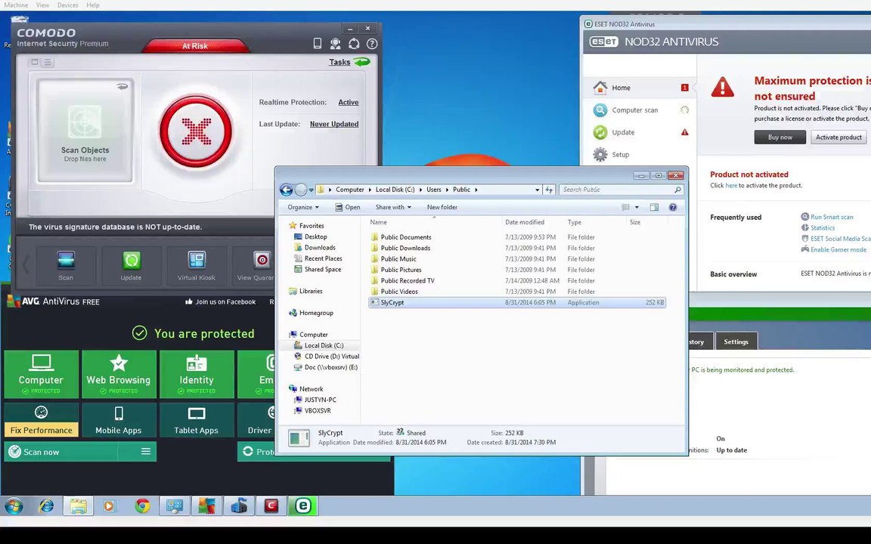
Task: Select SlyCrypt application file
Action: coord(516,302)
